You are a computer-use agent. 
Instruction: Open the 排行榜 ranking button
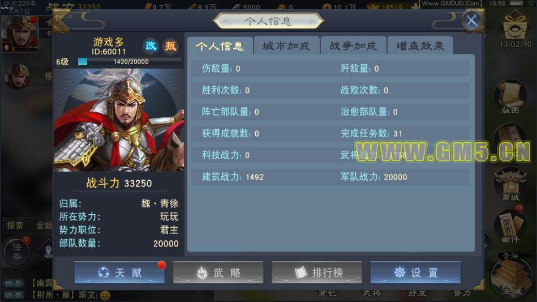coord(317,273)
